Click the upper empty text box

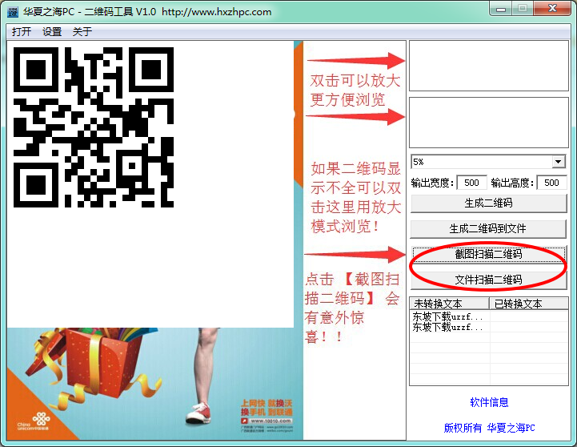pos(489,66)
